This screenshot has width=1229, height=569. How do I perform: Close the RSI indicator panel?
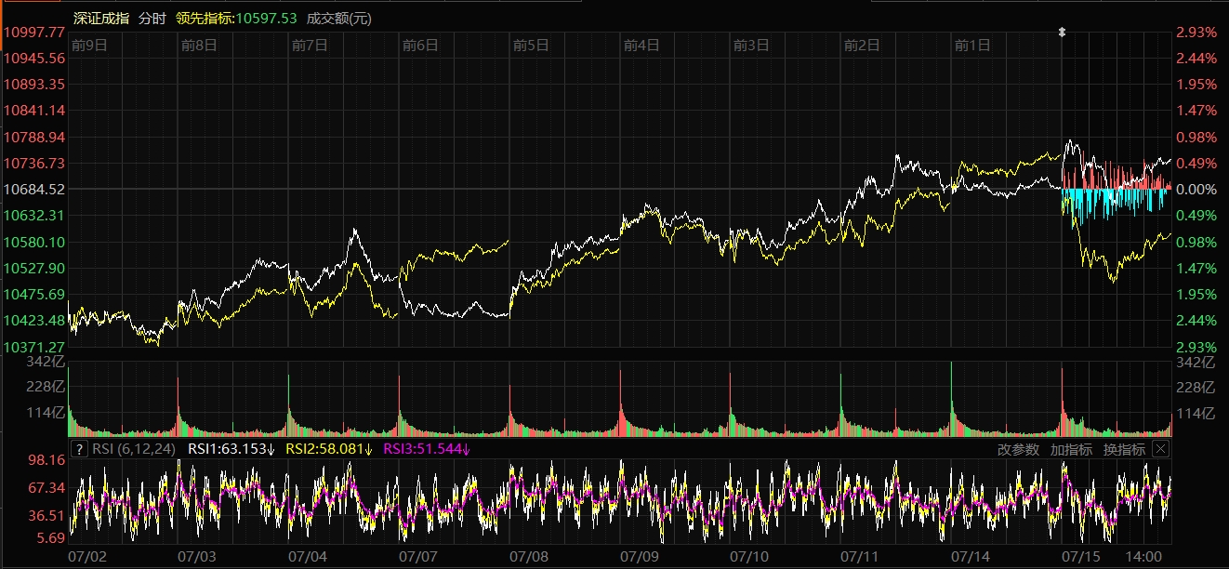1160,449
